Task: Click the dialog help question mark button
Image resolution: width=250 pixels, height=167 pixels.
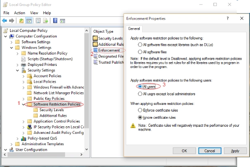Action: coord(228,18)
